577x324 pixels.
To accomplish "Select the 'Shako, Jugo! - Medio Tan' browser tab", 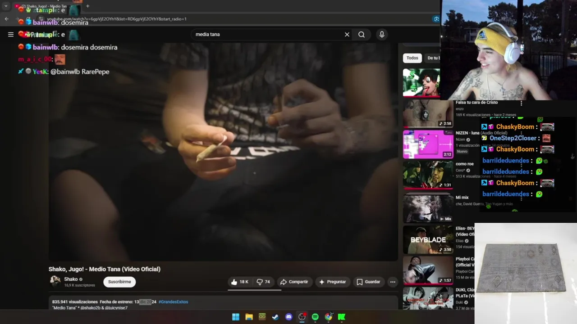I will click(x=45, y=6).
